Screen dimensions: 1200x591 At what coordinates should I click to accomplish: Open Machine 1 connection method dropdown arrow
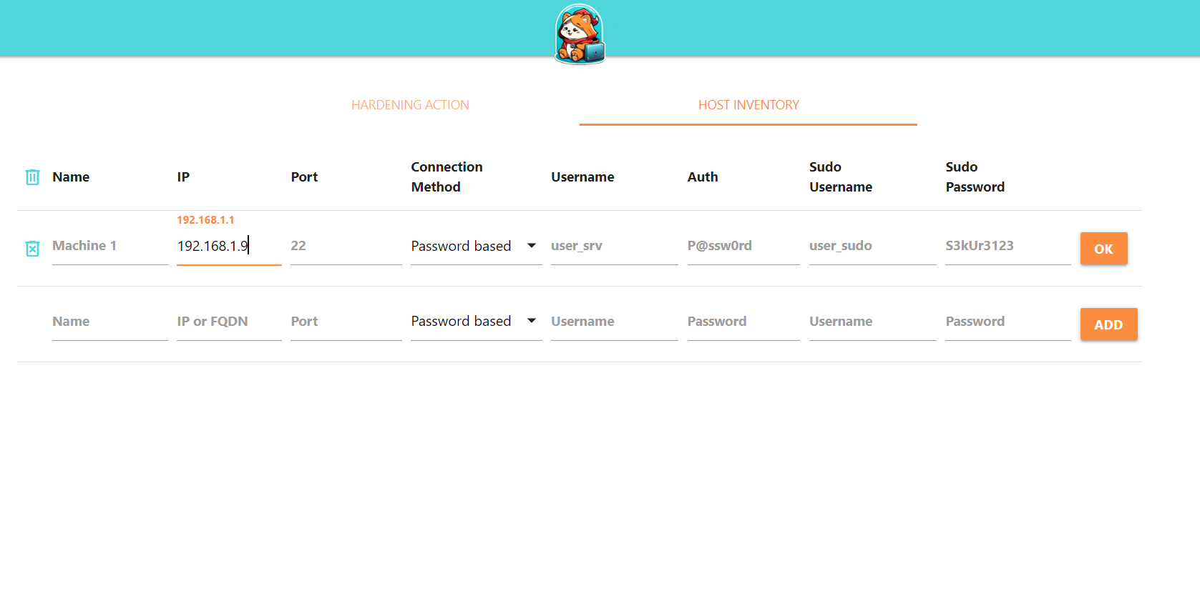click(532, 245)
